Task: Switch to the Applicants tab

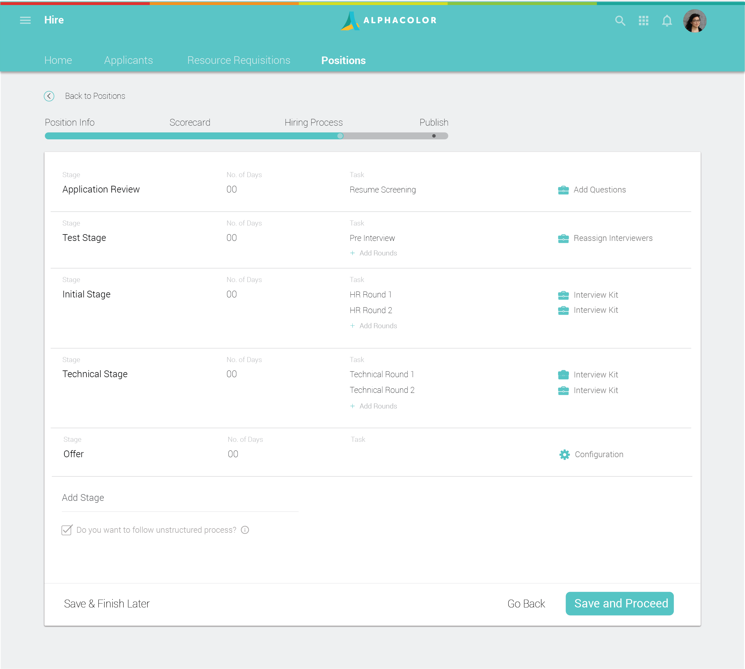Action: (x=128, y=60)
